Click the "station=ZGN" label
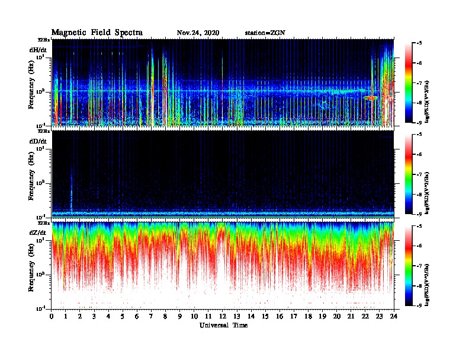 pos(265,33)
